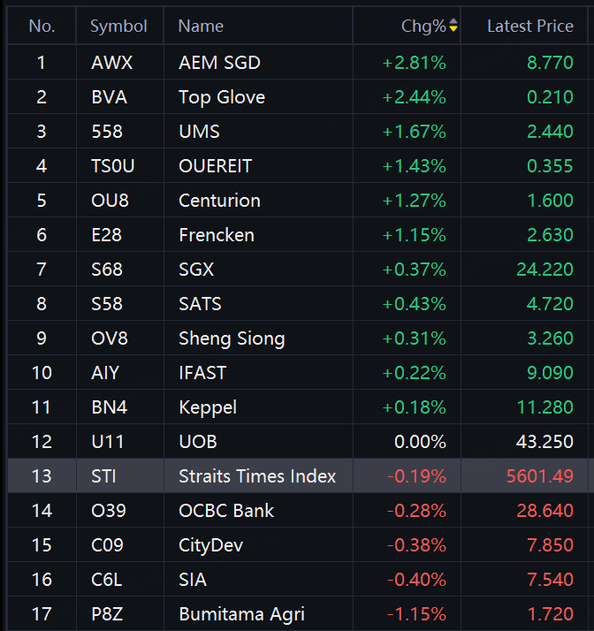Click the Name column header
The width and height of the screenshot is (594, 631).
click(x=201, y=27)
